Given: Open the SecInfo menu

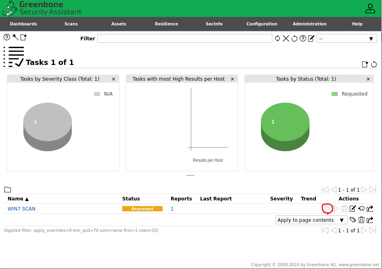Looking at the screenshot, I should pos(214,24).
